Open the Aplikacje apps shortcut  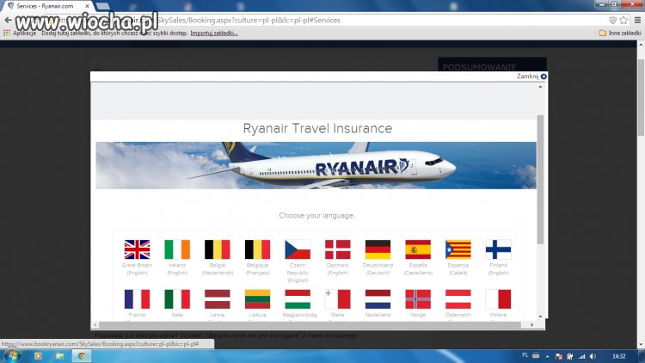20,33
